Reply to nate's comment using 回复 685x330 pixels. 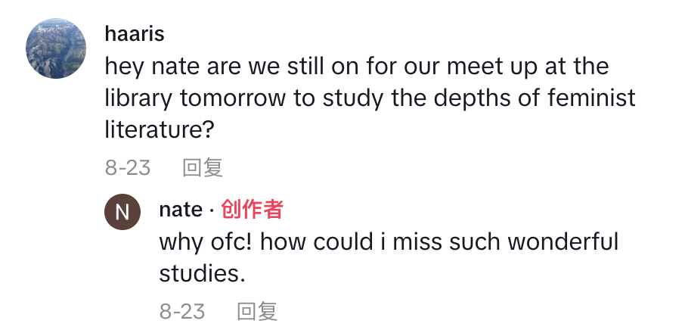coord(257,311)
